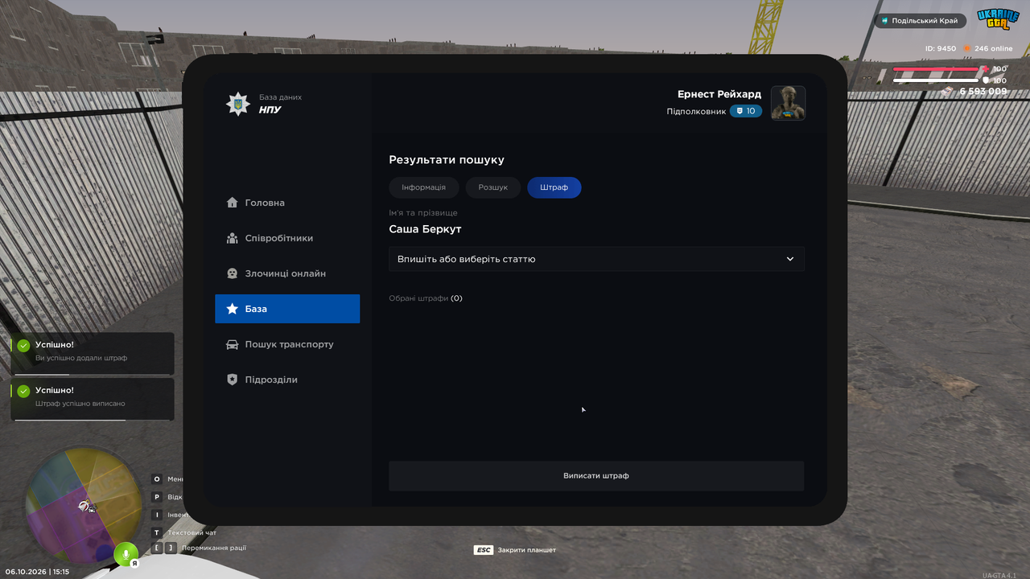Viewport: 1030px width, 579px height.
Task: Select the Штраф tab
Action: click(554, 187)
